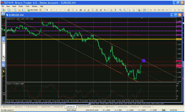Select the Gann grid tool icon
Viewport: 185px width, 112px height.
97,10
